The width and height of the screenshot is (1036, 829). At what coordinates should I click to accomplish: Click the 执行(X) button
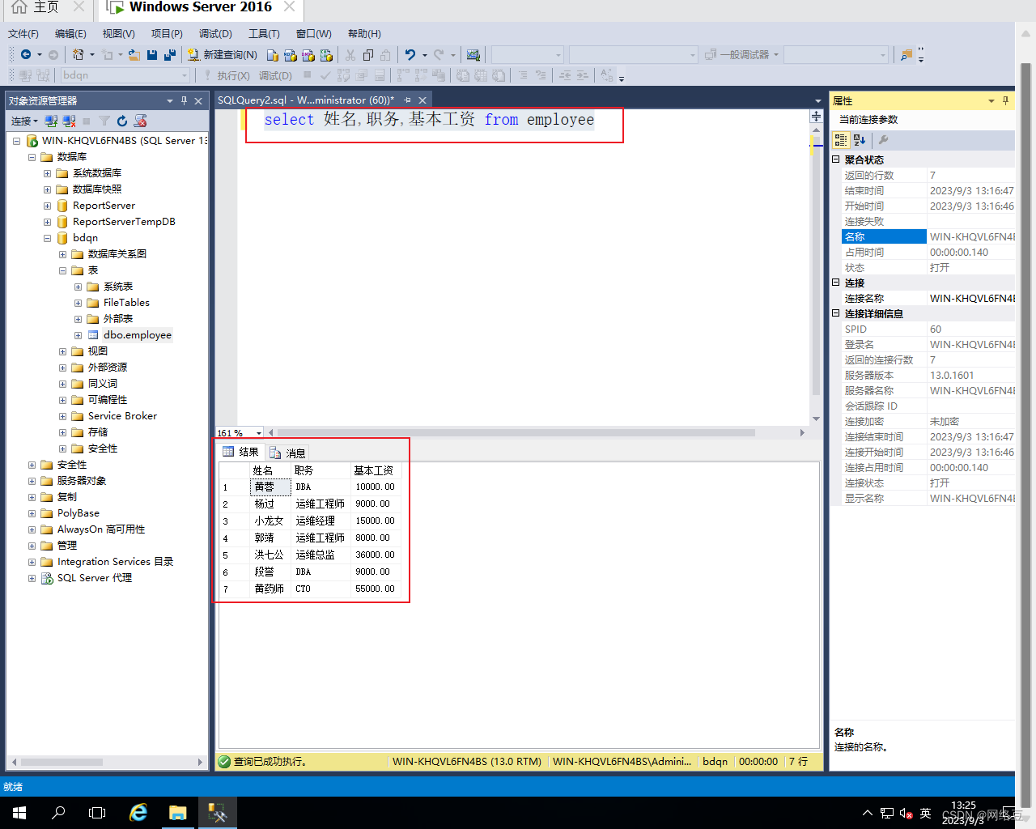coord(226,75)
